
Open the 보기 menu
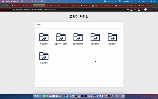tap(32, 1)
